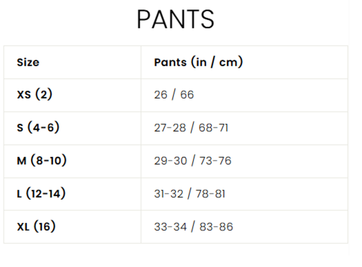Select the XL (16) size label
The width and height of the screenshot is (362, 267).
coord(36,226)
